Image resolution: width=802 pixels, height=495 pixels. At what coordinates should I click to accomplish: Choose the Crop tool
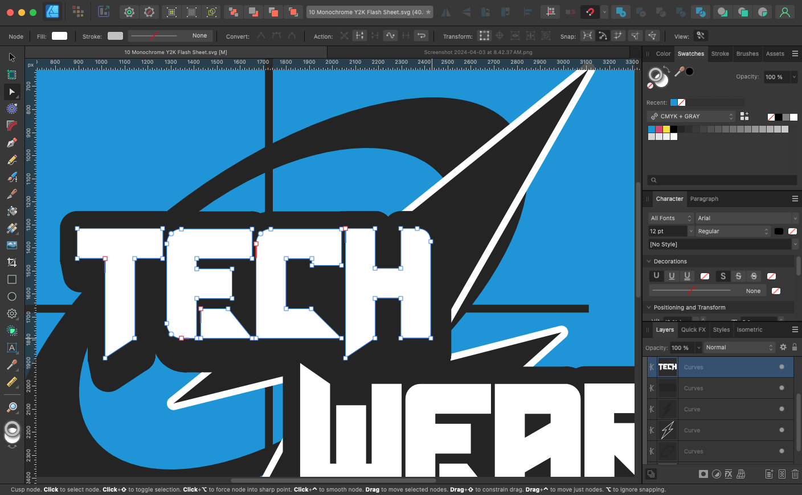click(x=11, y=262)
